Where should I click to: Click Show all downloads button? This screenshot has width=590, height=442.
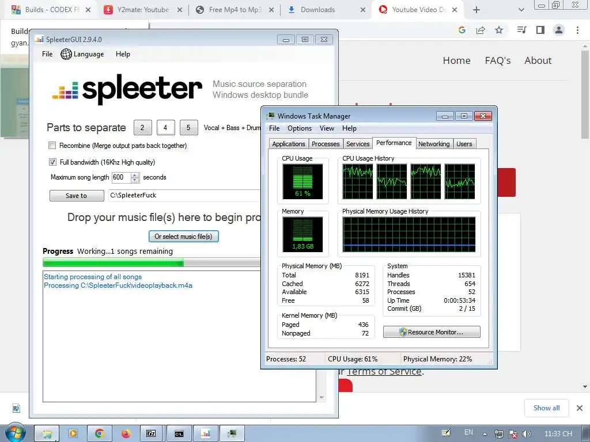point(546,408)
